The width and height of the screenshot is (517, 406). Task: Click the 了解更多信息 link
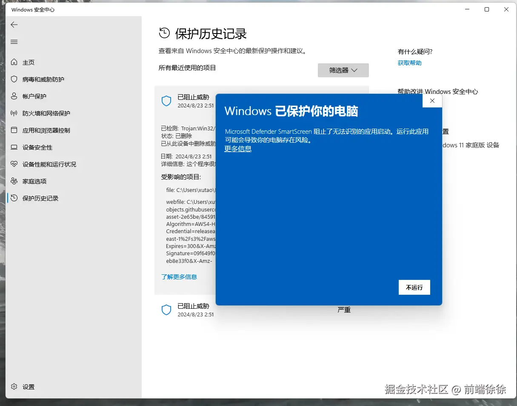click(x=179, y=277)
